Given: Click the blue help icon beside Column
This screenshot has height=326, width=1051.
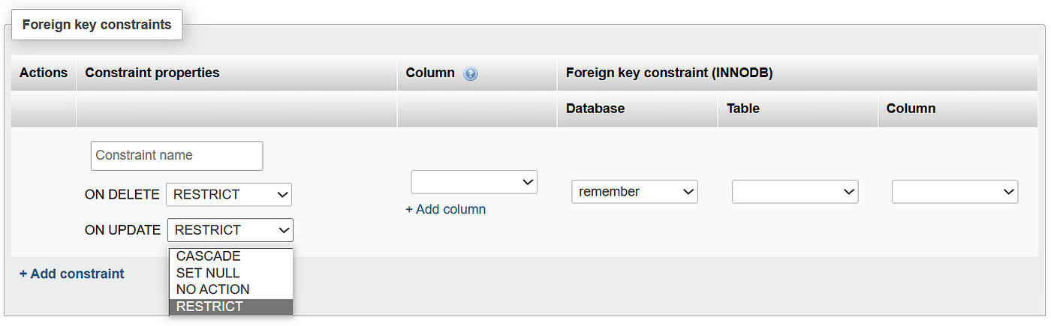Looking at the screenshot, I should click(x=471, y=74).
